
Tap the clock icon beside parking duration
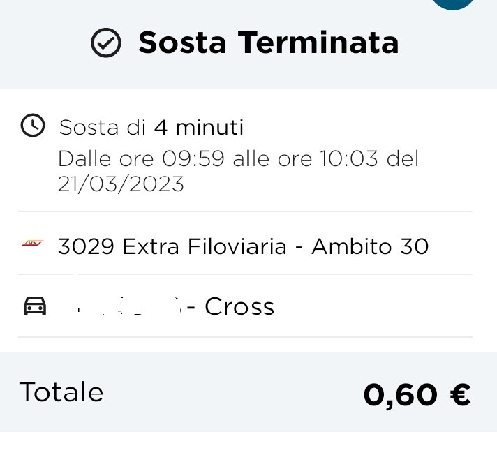coord(33,125)
